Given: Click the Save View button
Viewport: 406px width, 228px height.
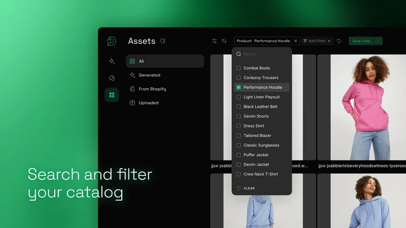Looking at the screenshot, I should point(361,41).
